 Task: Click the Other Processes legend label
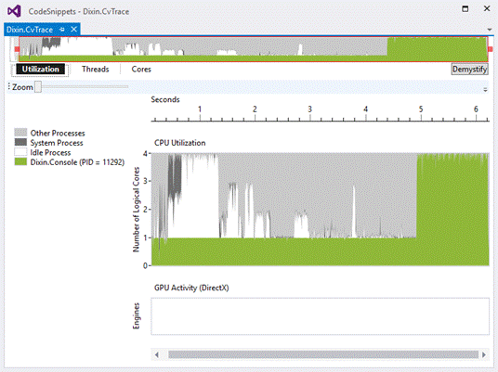click(x=58, y=133)
